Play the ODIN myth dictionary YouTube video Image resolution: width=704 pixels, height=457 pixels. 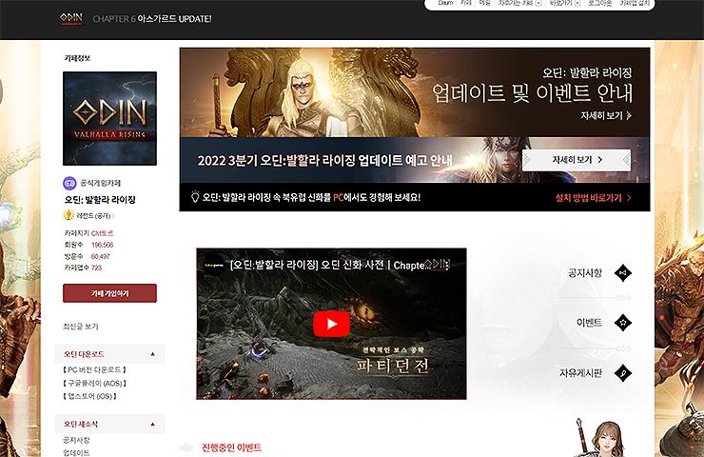[x=331, y=324]
